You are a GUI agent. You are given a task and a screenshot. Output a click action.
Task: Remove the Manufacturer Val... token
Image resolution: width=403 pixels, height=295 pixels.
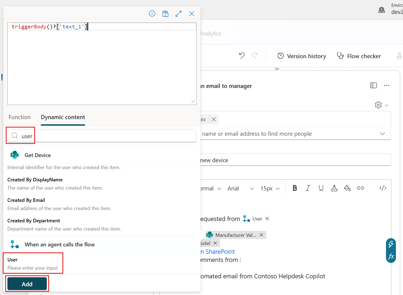[x=261, y=235]
